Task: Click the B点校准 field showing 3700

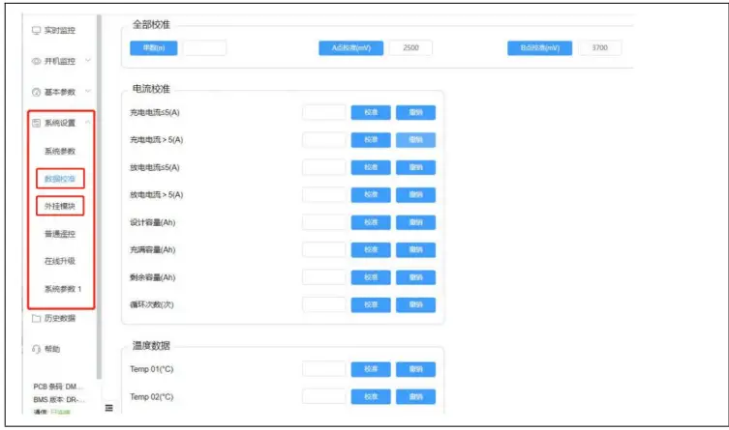Action: pyautogui.click(x=599, y=47)
